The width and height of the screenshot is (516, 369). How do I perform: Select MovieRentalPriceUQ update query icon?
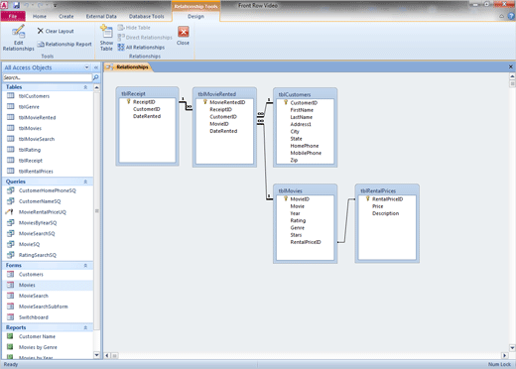(x=10, y=212)
